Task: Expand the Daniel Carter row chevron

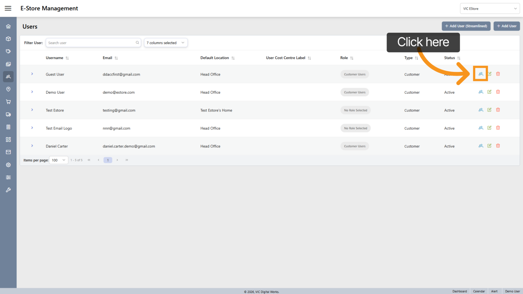Action: [32, 146]
